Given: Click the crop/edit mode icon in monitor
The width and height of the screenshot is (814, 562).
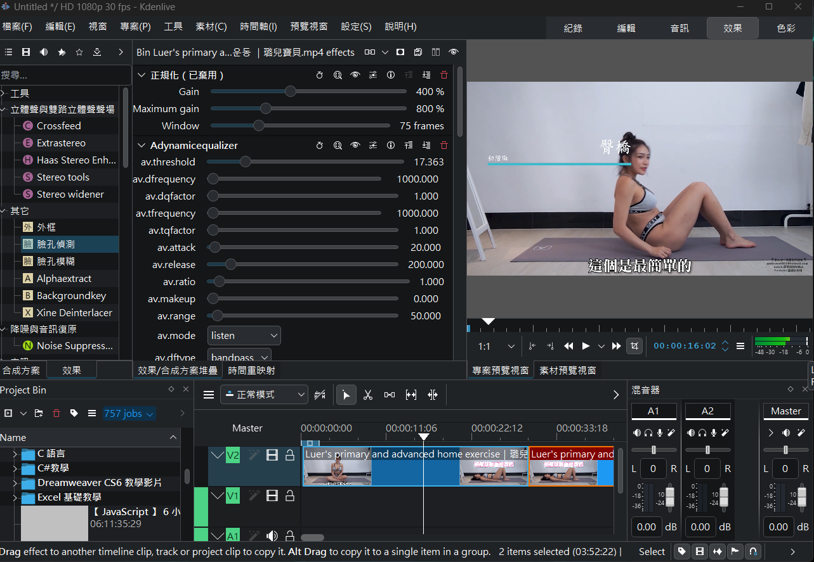Looking at the screenshot, I should click(634, 346).
